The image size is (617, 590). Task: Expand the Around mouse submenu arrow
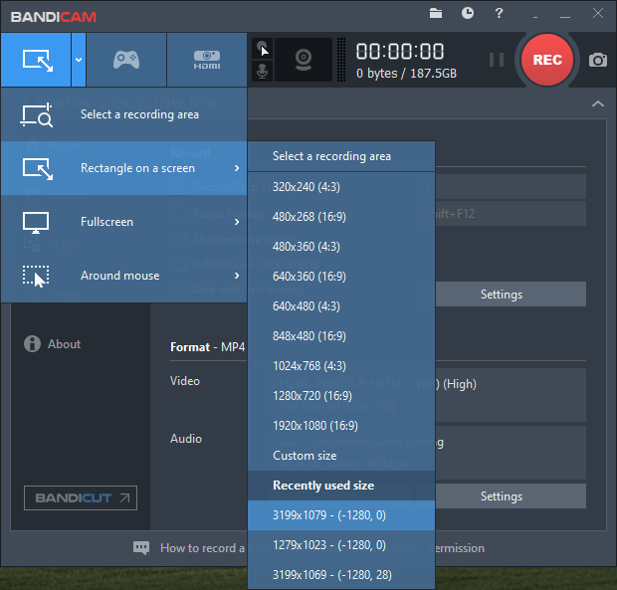tap(237, 276)
